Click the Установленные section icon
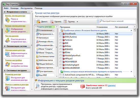This screenshot has width=140, height=98. point(37,30)
